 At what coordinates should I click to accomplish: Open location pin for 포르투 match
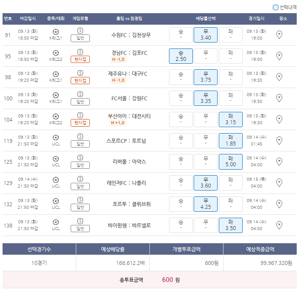[279, 204]
